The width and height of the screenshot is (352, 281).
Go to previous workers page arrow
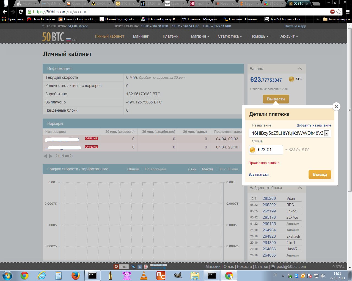[45, 156]
